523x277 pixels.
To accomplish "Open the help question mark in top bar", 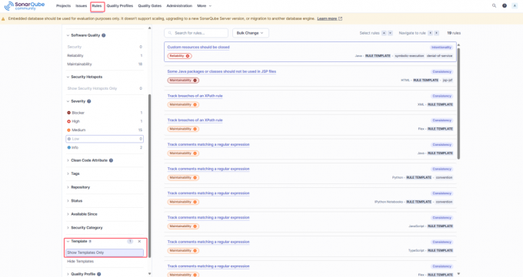I will [x=505, y=5].
